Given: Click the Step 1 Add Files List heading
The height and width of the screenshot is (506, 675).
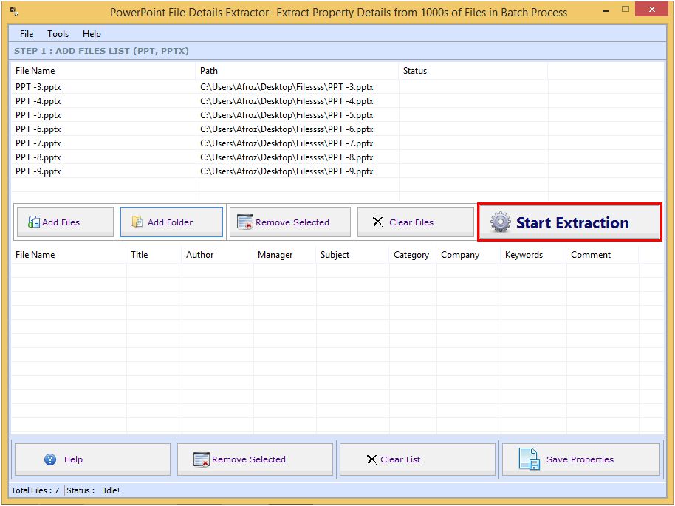Looking at the screenshot, I should tap(101, 51).
